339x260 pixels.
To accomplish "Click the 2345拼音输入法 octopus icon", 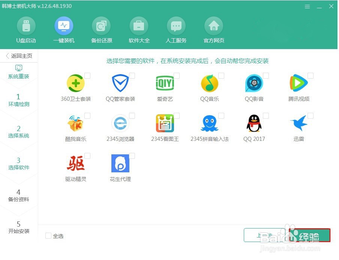I will pyautogui.click(x=210, y=123).
